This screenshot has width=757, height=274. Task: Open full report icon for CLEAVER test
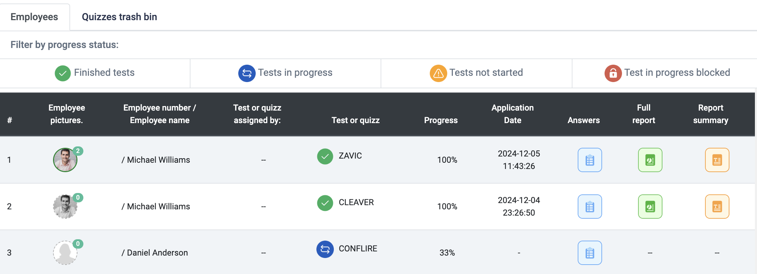click(650, 207)
